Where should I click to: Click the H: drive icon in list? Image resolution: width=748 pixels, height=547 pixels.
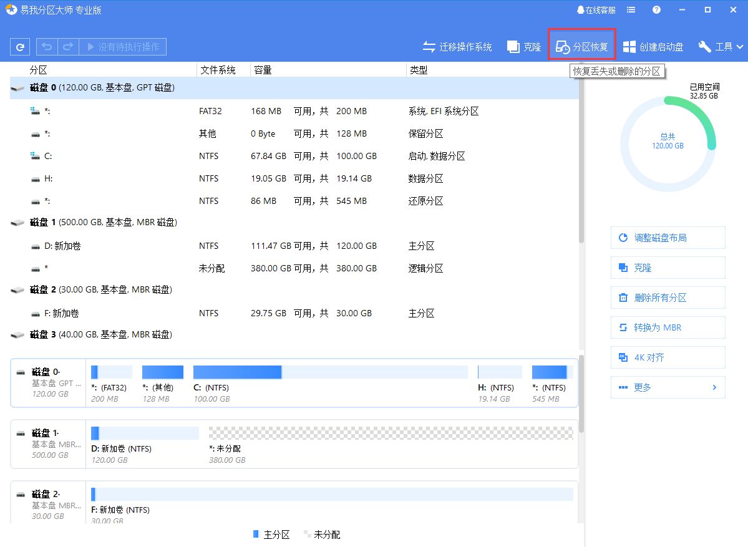coord(36,179)
